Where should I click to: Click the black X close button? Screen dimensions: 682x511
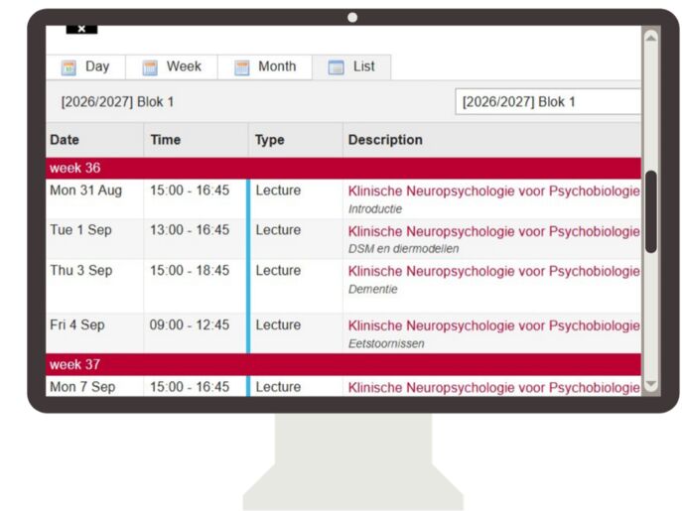81,29
